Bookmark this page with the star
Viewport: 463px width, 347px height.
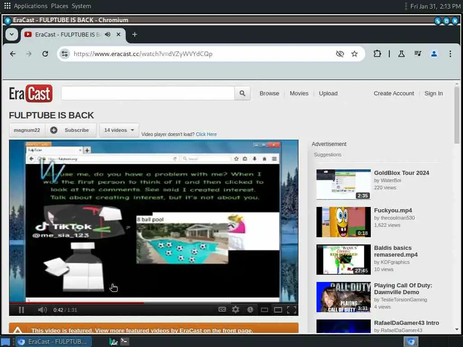click(x=354, y=54)
